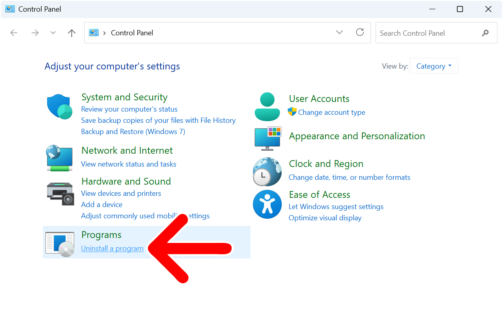The image size is (503, 309).
Task: Open the View by Category dropdown
Action: point(433,66)
